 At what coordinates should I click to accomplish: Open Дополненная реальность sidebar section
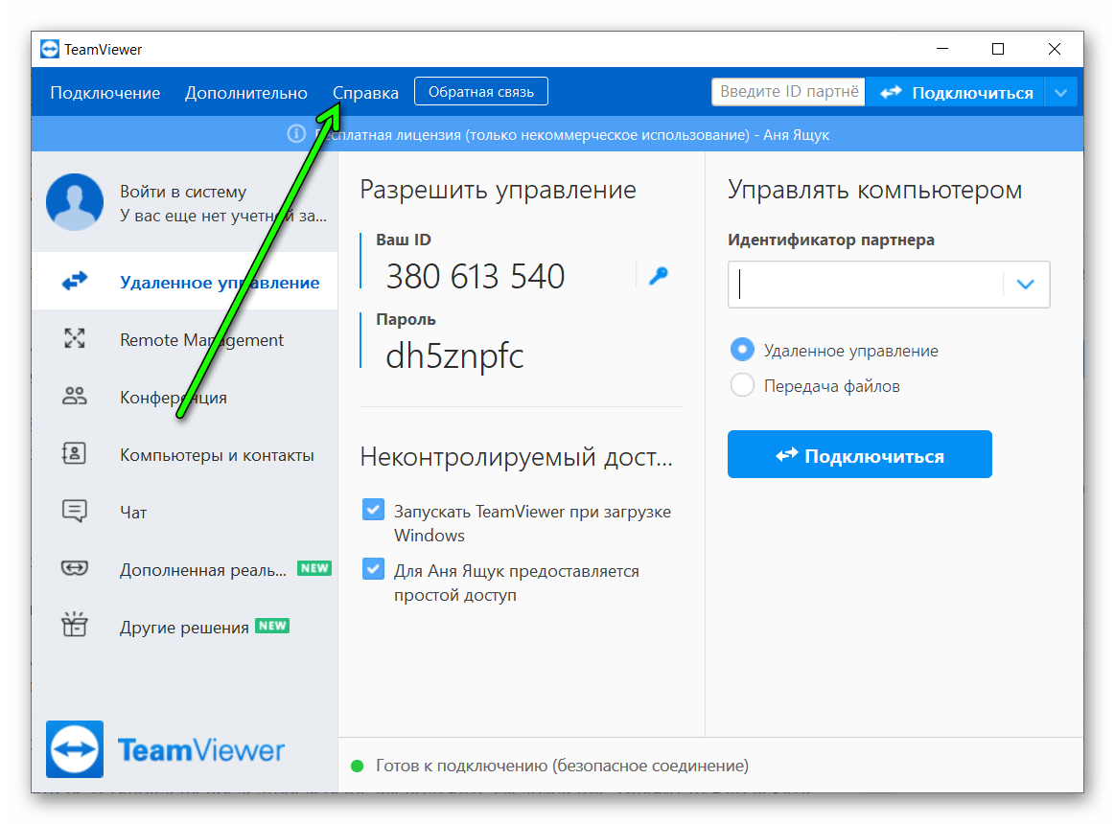pyautogui.click(x=185, y=569)
